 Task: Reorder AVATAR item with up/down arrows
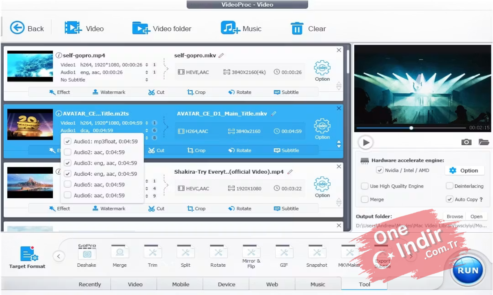(x=339, y=144)
